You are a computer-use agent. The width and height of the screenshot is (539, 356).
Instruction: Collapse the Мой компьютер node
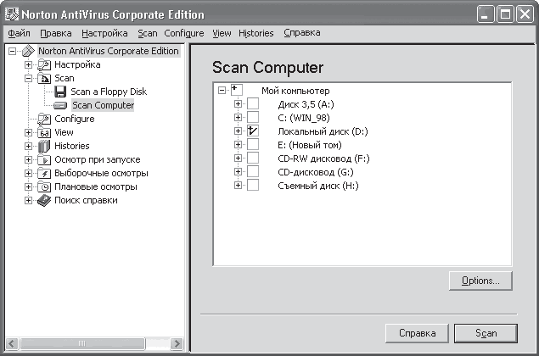pyautogui.click(x=222, y=91)
